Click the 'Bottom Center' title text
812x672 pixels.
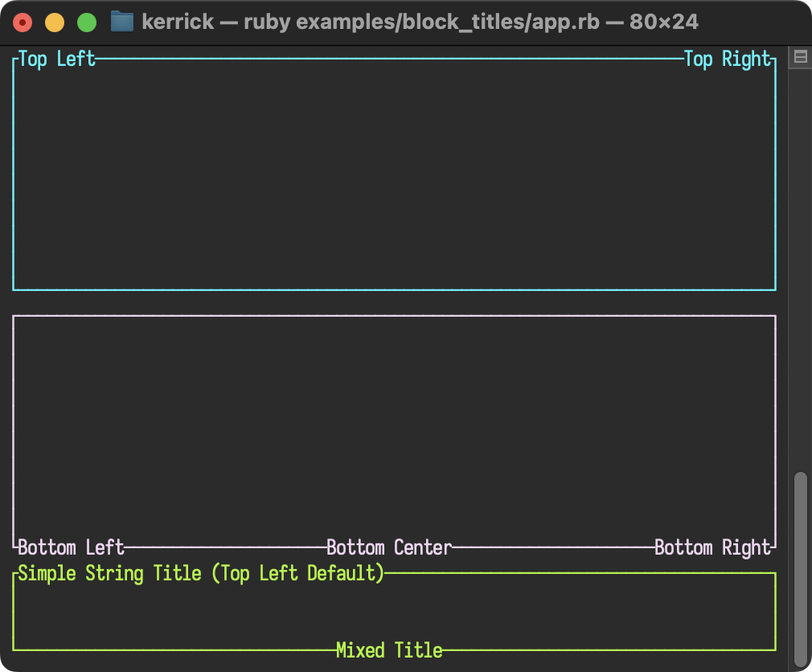click(x=389, y=547)
